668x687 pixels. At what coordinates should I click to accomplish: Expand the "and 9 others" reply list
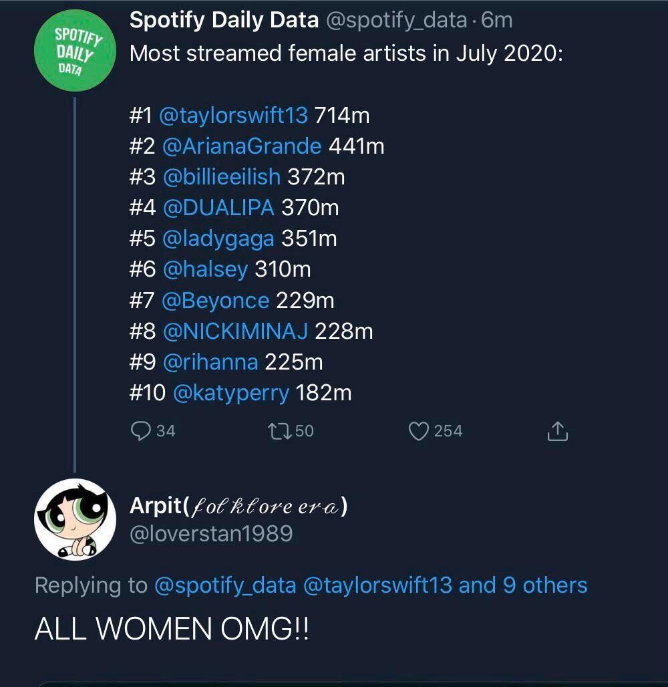click(523, 585)
